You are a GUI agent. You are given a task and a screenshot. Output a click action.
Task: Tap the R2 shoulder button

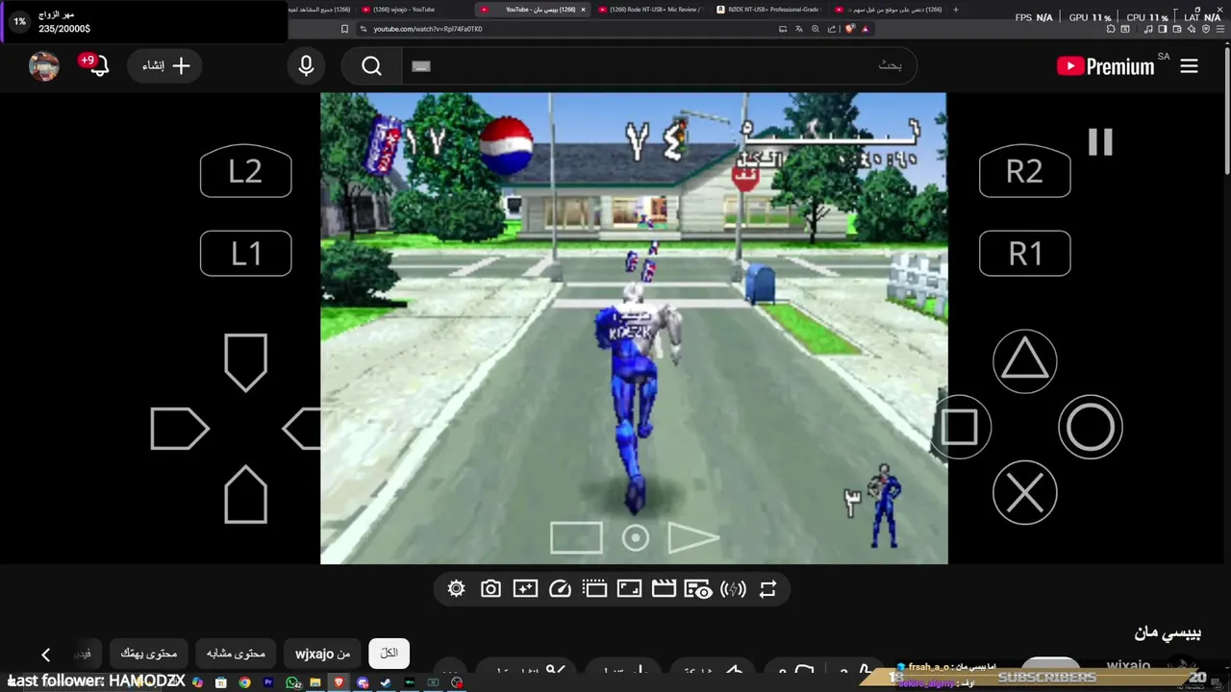click(1024, 171)
